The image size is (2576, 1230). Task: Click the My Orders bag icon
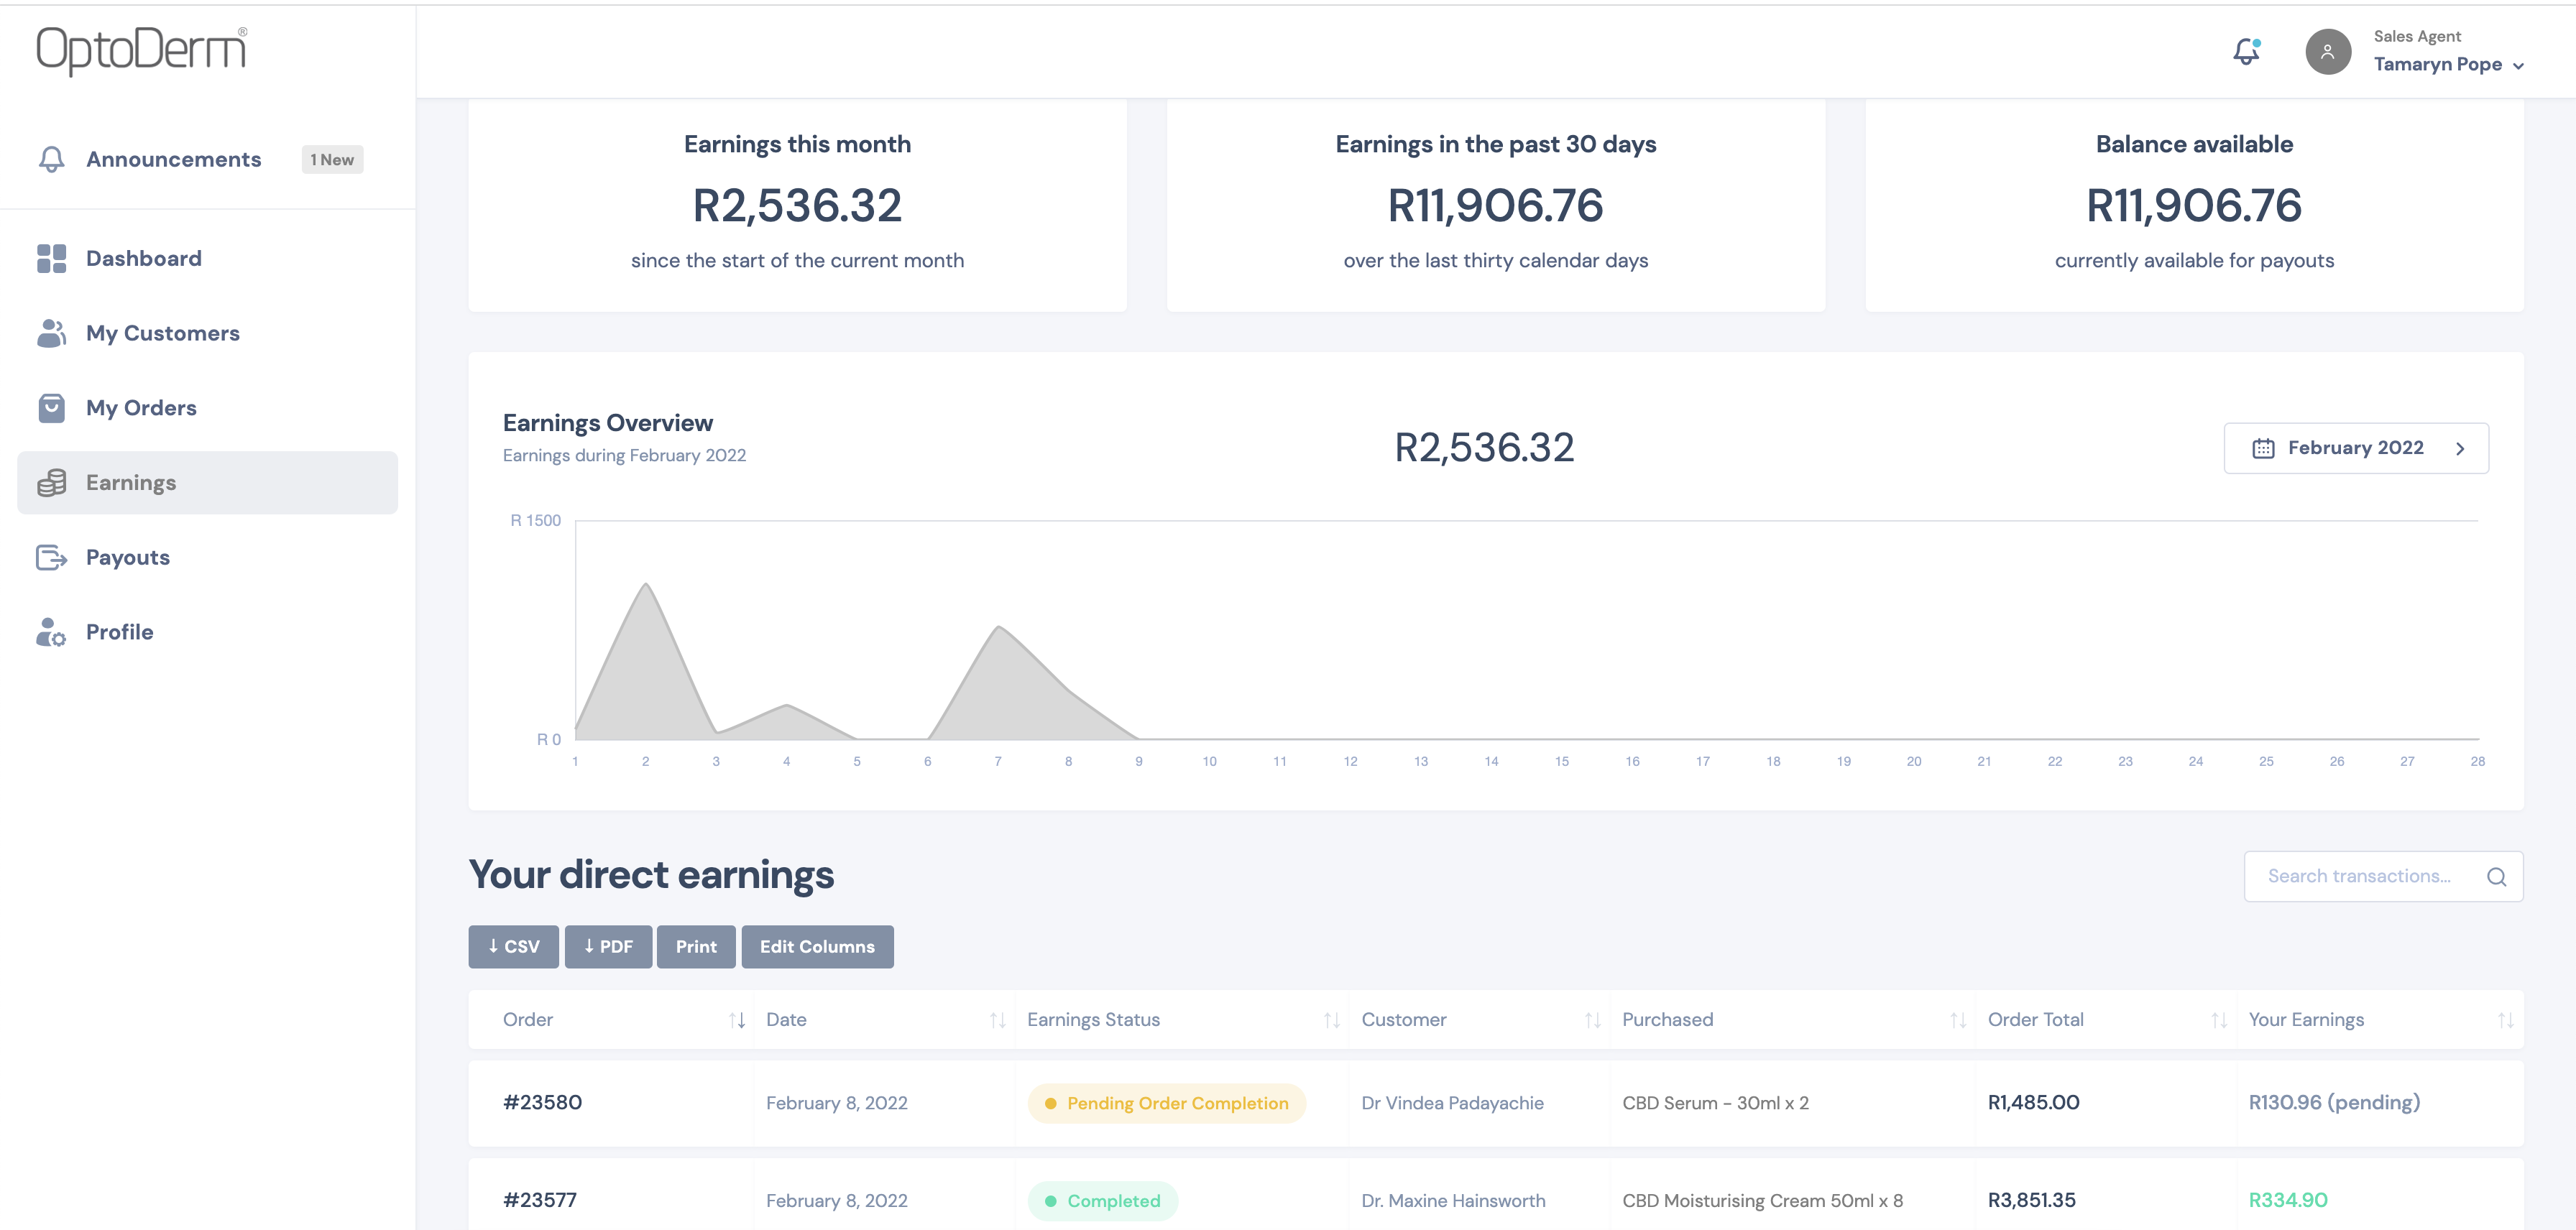point(52,407)
